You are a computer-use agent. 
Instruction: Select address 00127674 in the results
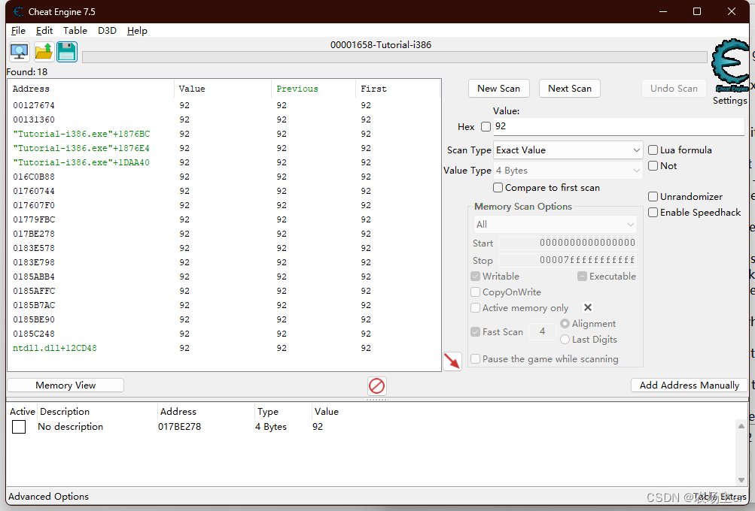click(34, 105)
